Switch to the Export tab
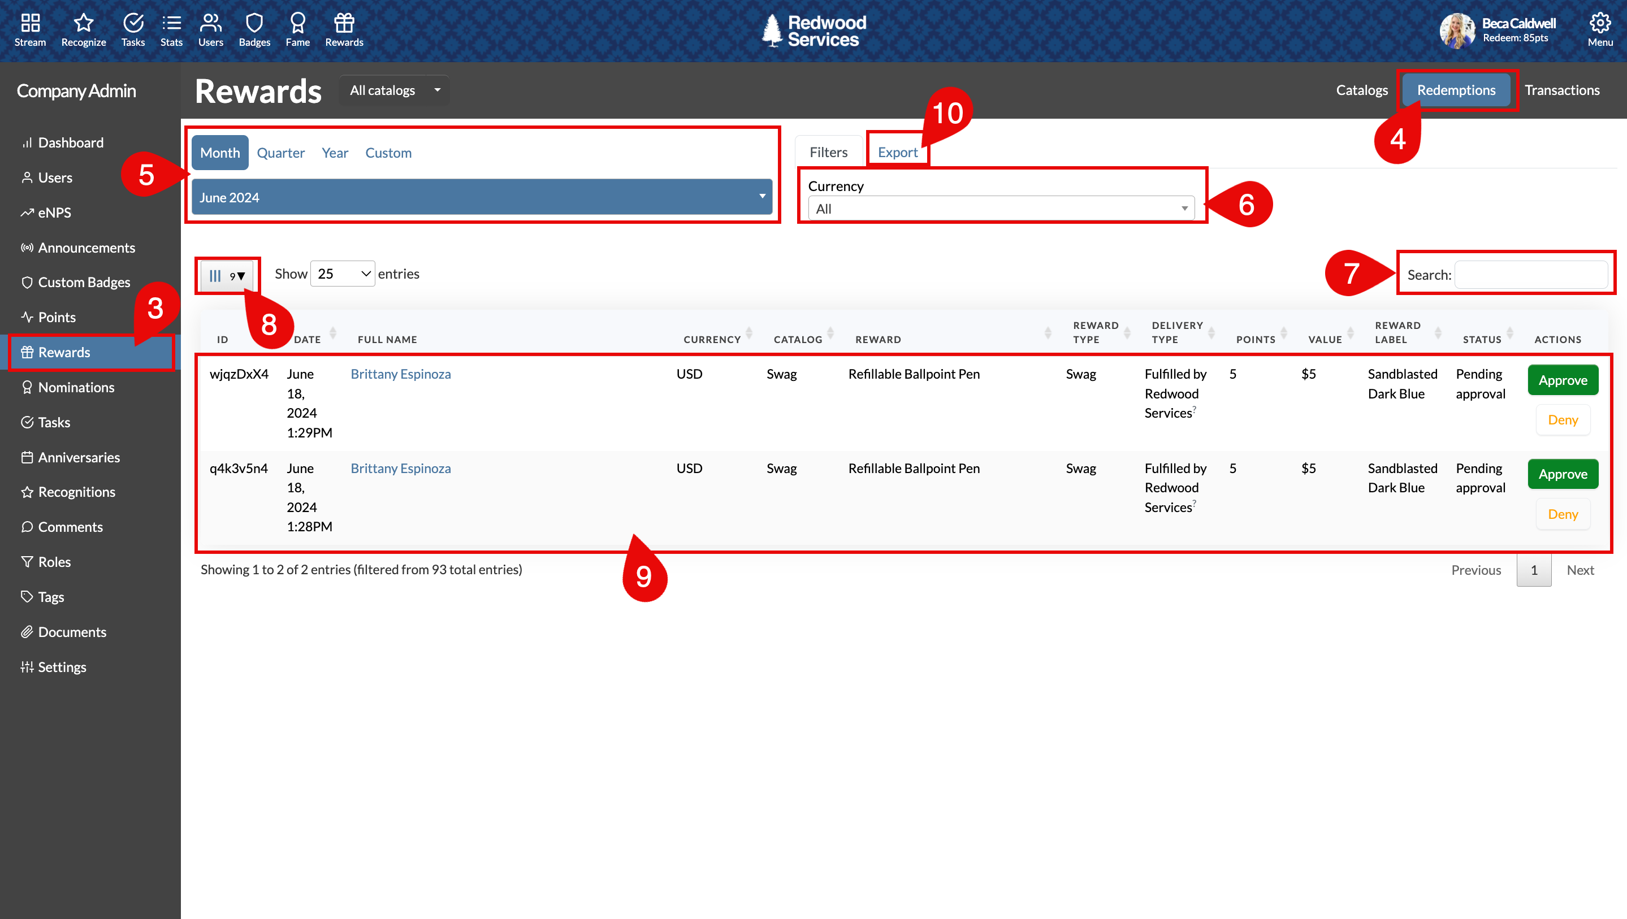 pyautogui.click(x=898, y=152)
